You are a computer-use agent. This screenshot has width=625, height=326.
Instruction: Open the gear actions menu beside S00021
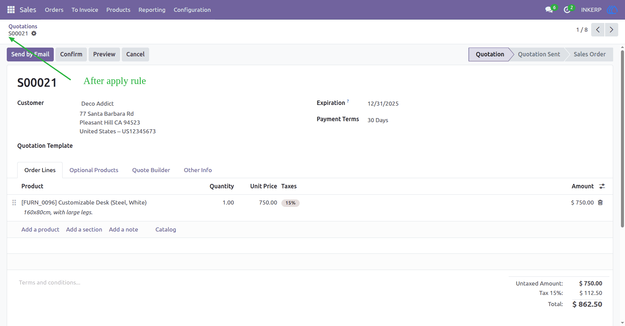34,33
